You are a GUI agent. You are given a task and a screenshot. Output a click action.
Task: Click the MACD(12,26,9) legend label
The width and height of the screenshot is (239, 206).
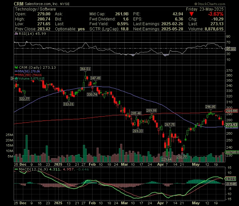point(33,169)
